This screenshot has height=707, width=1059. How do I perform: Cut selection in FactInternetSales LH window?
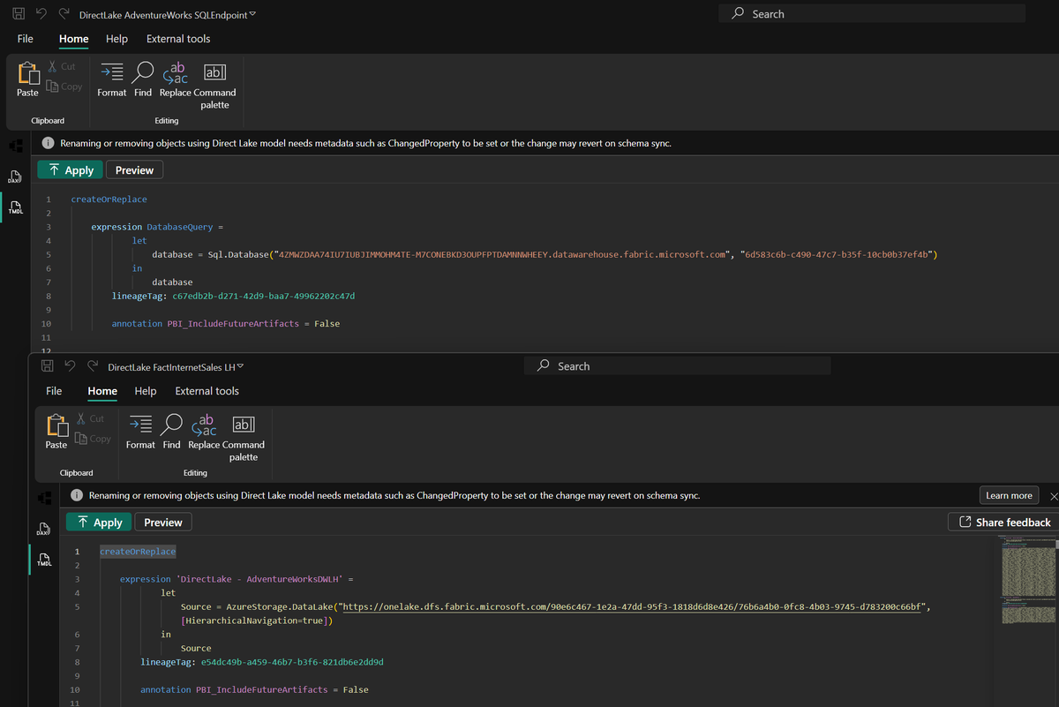[x=91, y=418]
